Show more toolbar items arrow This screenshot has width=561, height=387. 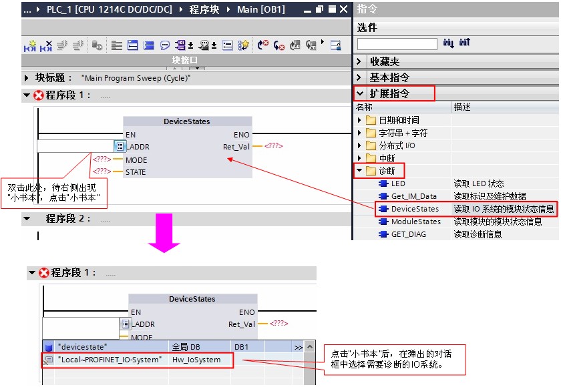[x=323, y=42]
